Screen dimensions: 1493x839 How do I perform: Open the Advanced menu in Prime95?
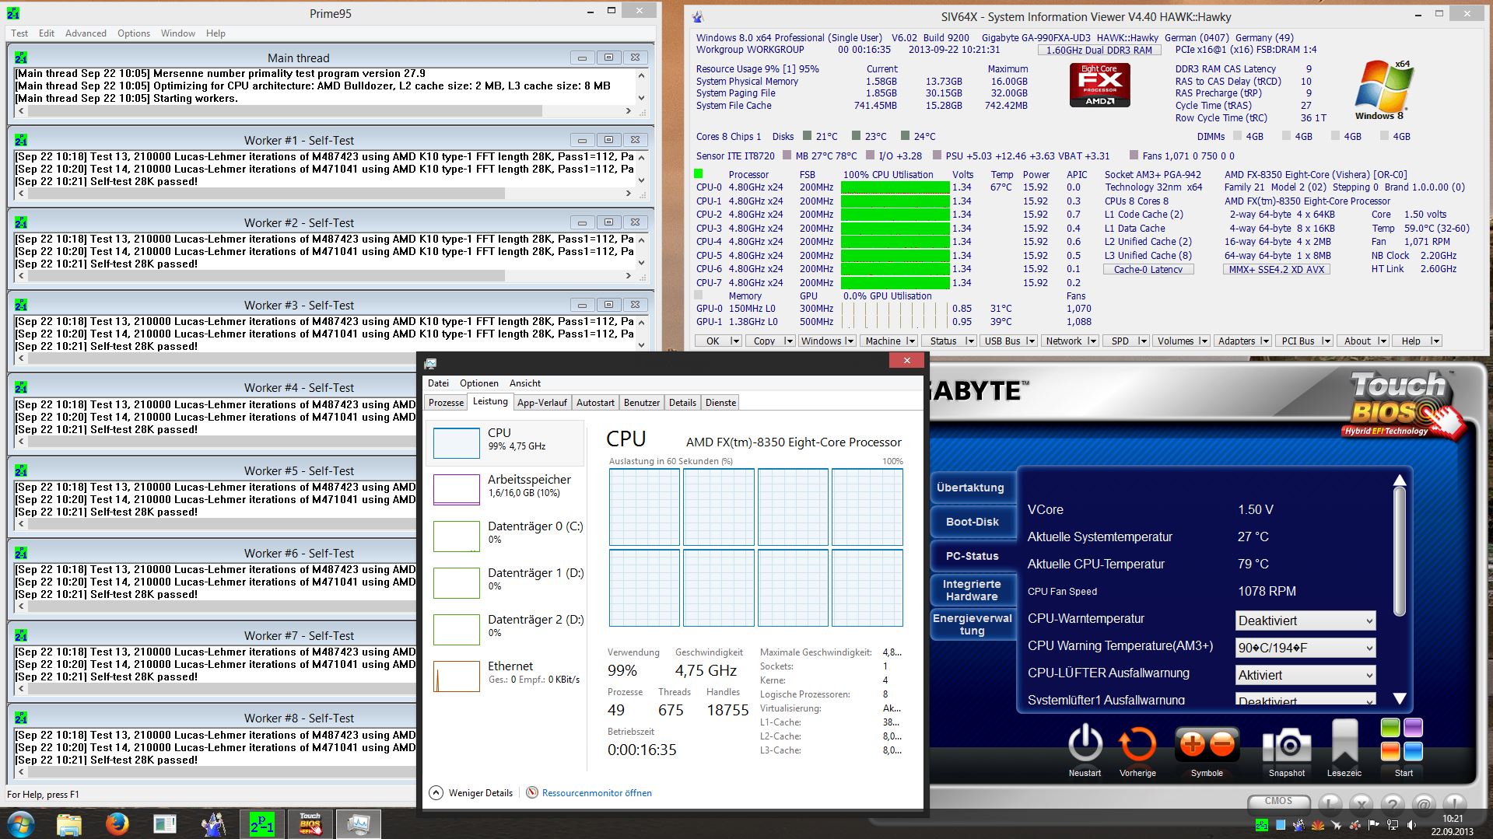coord(86,33)
